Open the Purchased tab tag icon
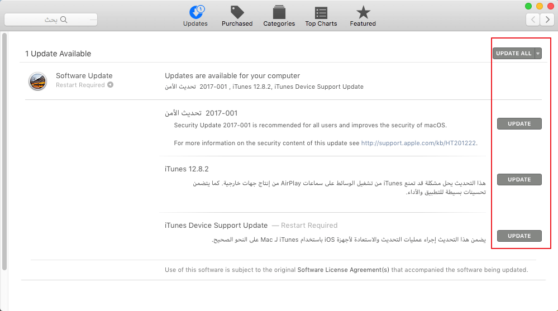 pyautogui.click(x=237, y=12)
